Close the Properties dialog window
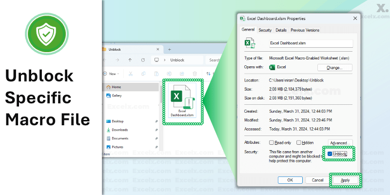The width and height of the screenshot is (390, 195). 355,19
